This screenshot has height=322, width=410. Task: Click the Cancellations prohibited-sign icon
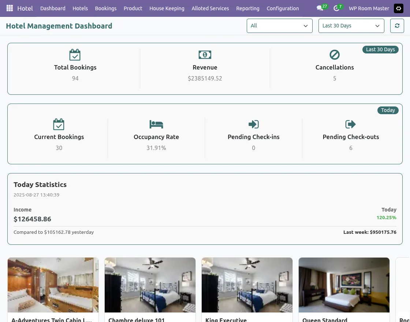pos(335,55)
